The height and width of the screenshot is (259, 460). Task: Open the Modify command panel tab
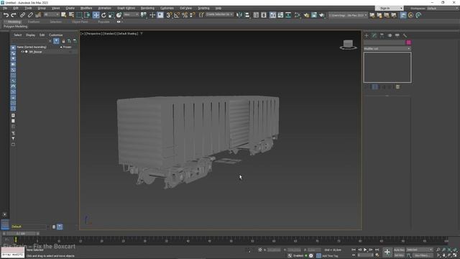click(374, 35)
